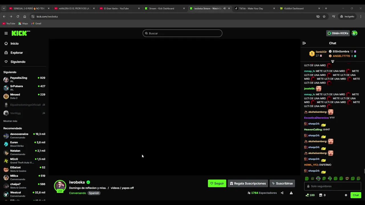
Task: Open PayasitaZing's channel in Siguiendo
Action: click(x=24, y=79)
